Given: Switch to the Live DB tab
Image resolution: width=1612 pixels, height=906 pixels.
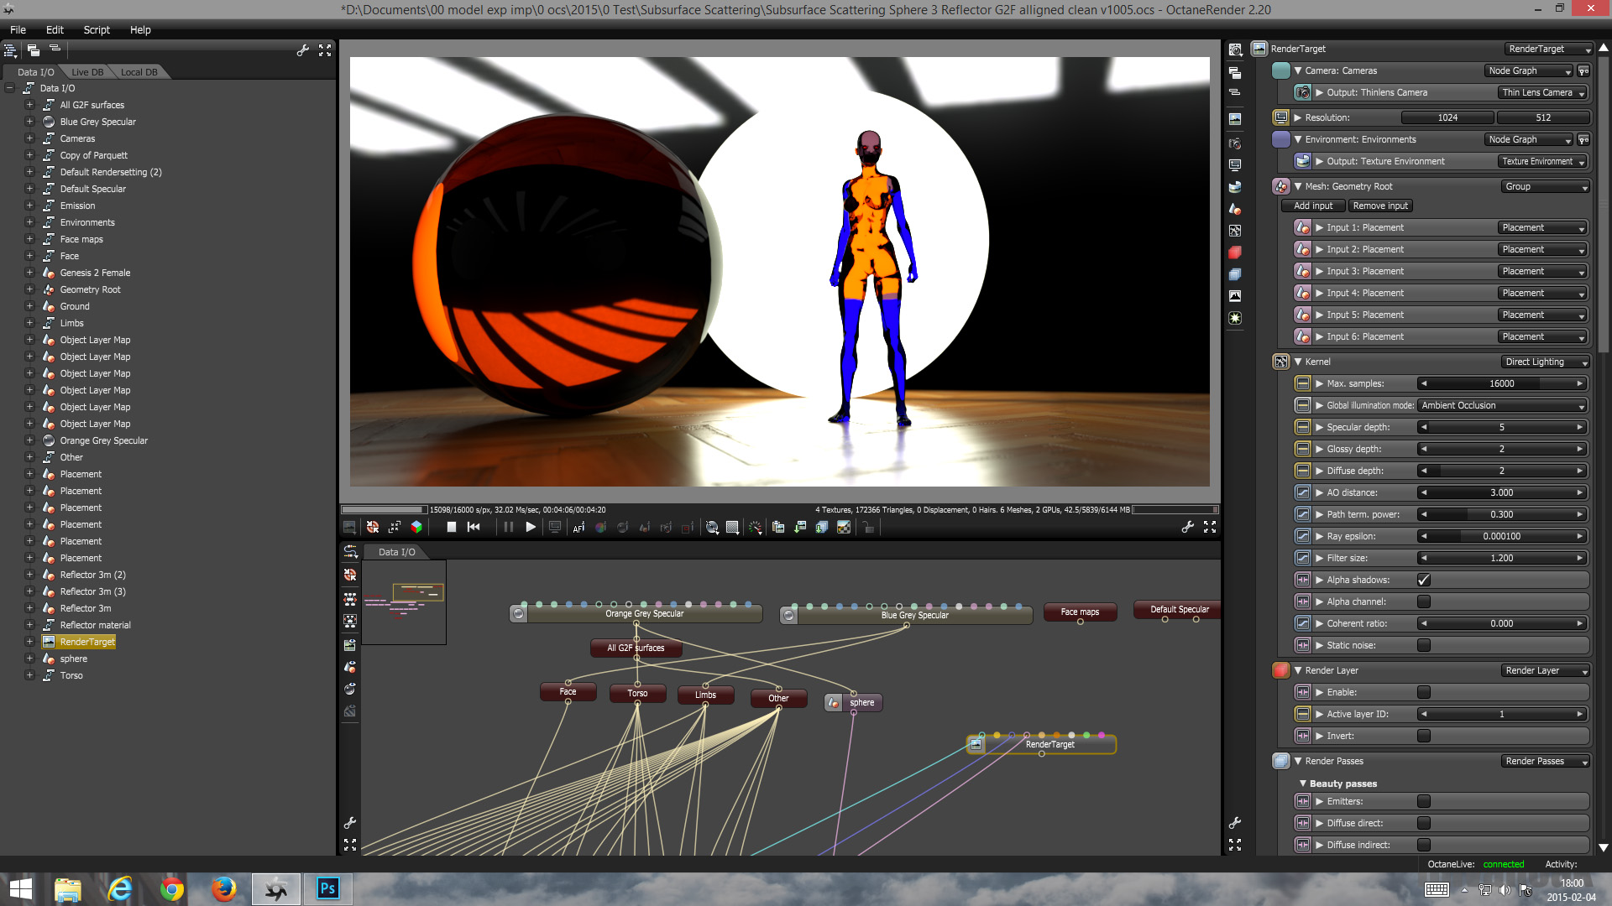Looking at the screenshot, I should pyautogui.click(x=87, y=72).
